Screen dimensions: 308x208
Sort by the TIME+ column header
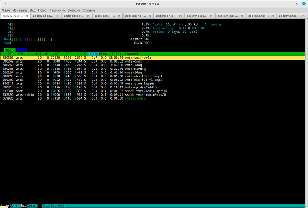pyautogui.click(x=117, y=54)
